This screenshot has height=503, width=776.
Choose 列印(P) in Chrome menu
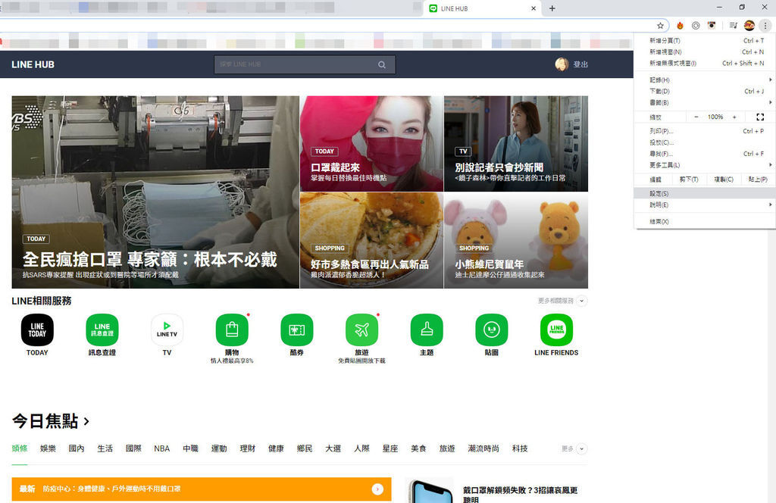704,131
